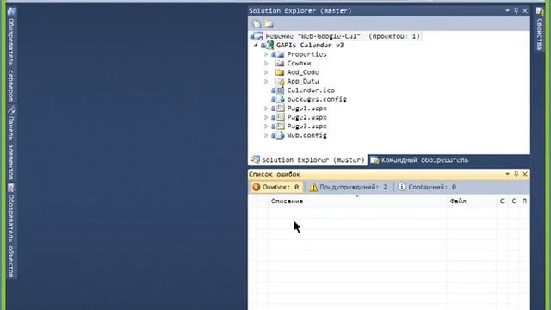Click the Ссылки references icon
Screen dimensions: 551x310
[x=280, y=63]
